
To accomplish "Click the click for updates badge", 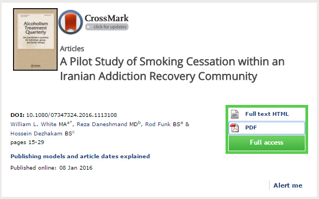I will 107,27.
